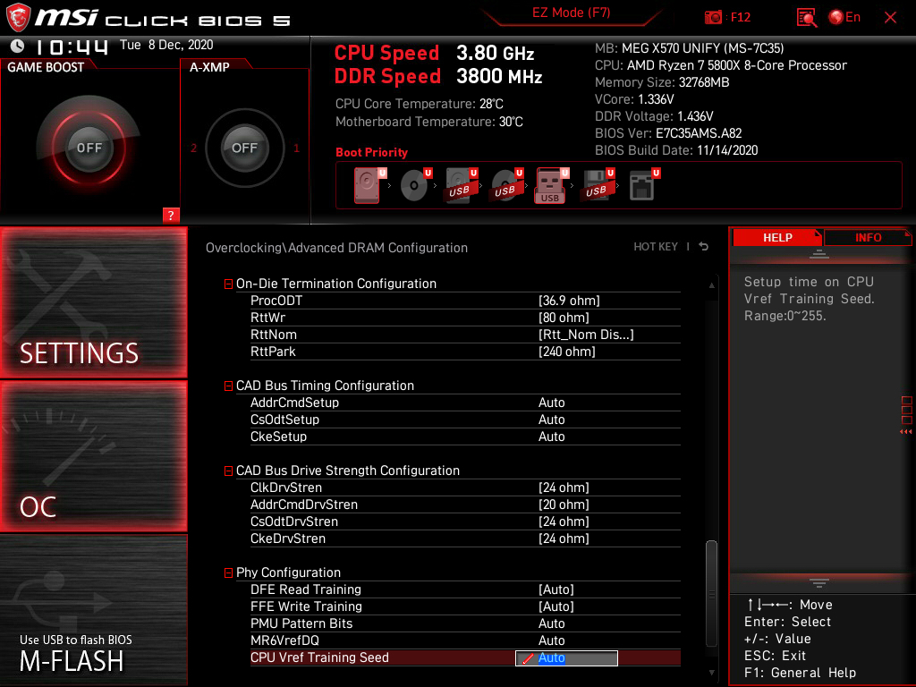
Task: Open RttNom value dropdown
Action: pos(585,335)
